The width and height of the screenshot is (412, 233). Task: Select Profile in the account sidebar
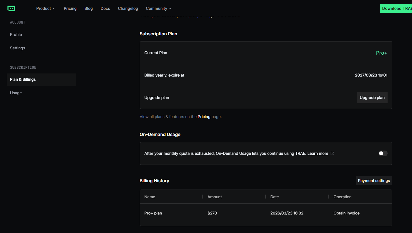[x=16, y=34]
